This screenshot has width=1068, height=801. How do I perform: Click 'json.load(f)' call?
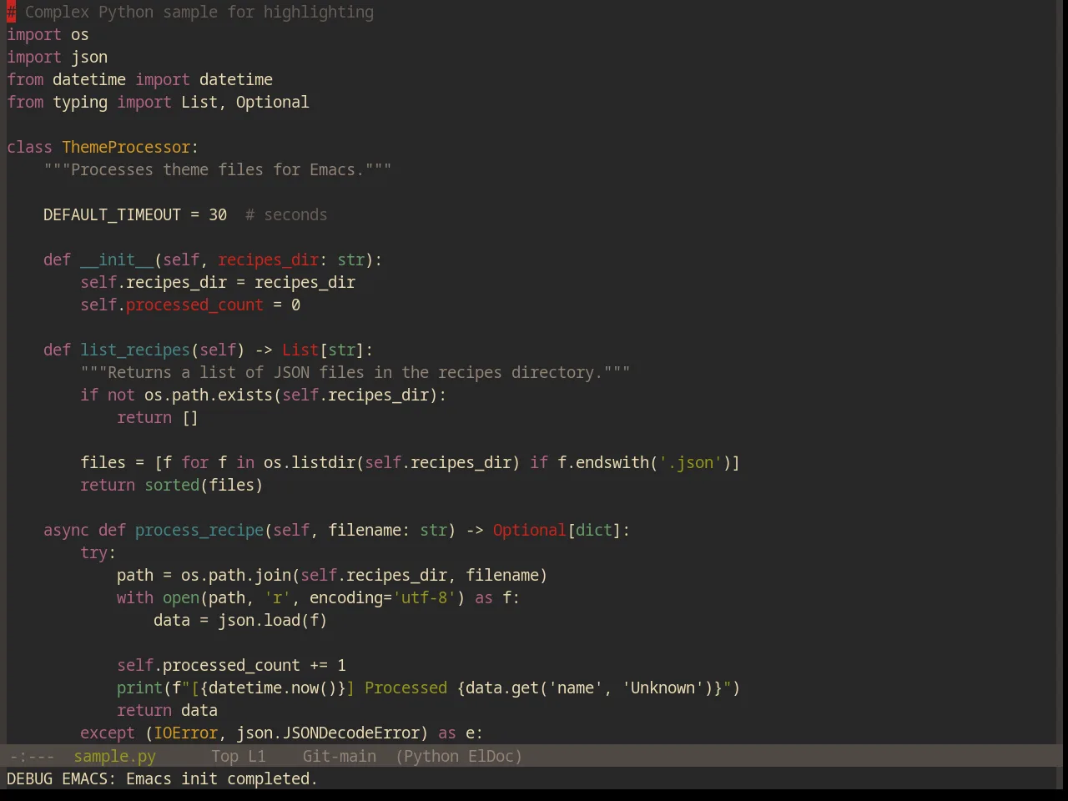coord(273,621)
